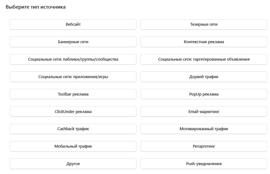
Task: Select PopUp реклама source type
Action: click(204, 94)
